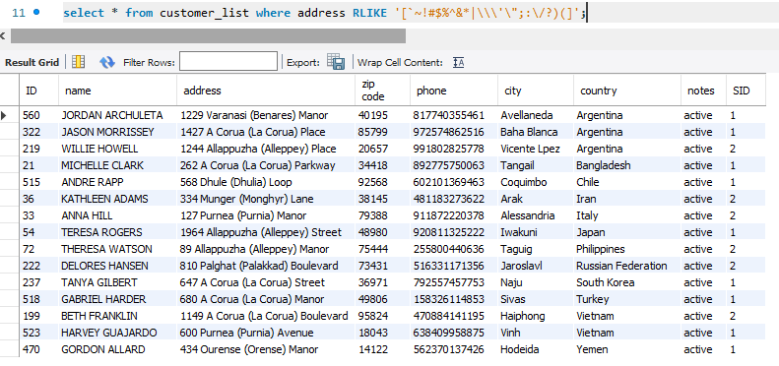779x366 pixels.
Task: Click the result grid columns icon
Action: [78, 62]
